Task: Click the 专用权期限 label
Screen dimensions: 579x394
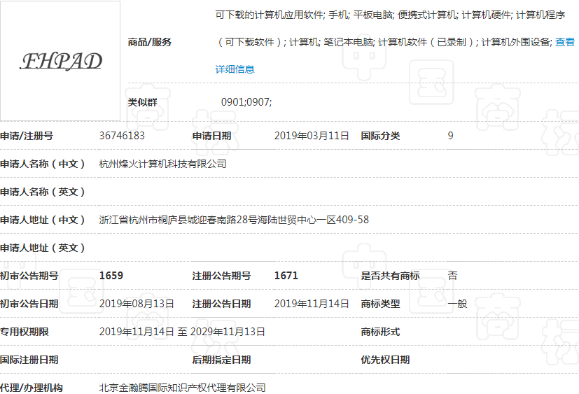Action: [25, 332]
